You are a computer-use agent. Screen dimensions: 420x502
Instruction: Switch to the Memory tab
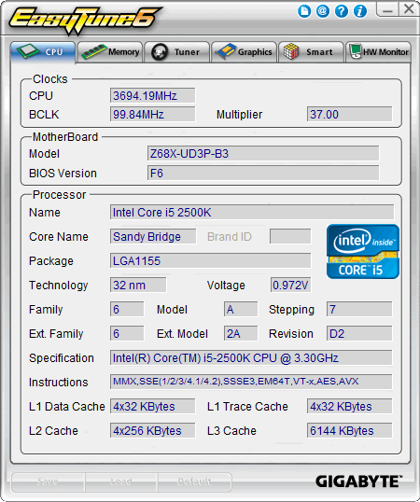click(x=110, y=52)
